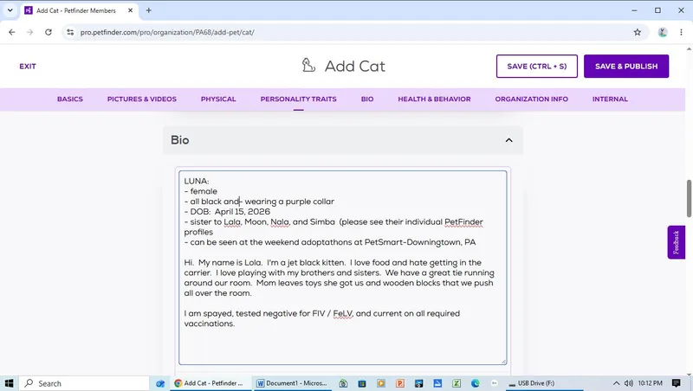Click the SAVE (CTRL + S) button
This screenshot has height=391, width=693.
pyautogui.click(x=536, y=67)
